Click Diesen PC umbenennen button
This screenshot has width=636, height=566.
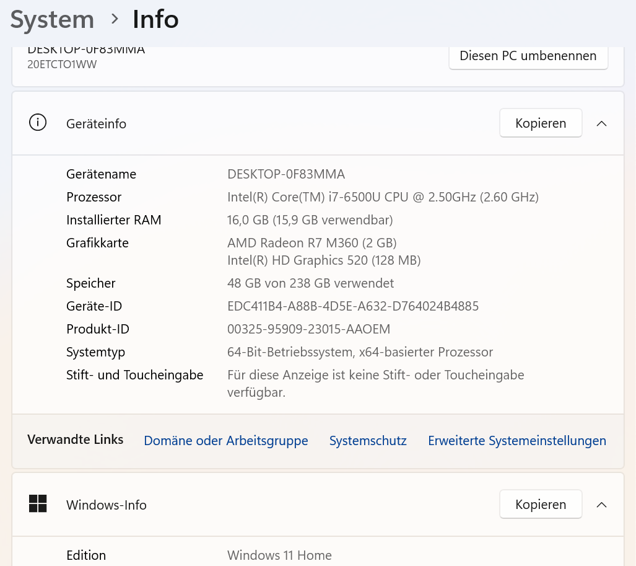tap(528, 57)
